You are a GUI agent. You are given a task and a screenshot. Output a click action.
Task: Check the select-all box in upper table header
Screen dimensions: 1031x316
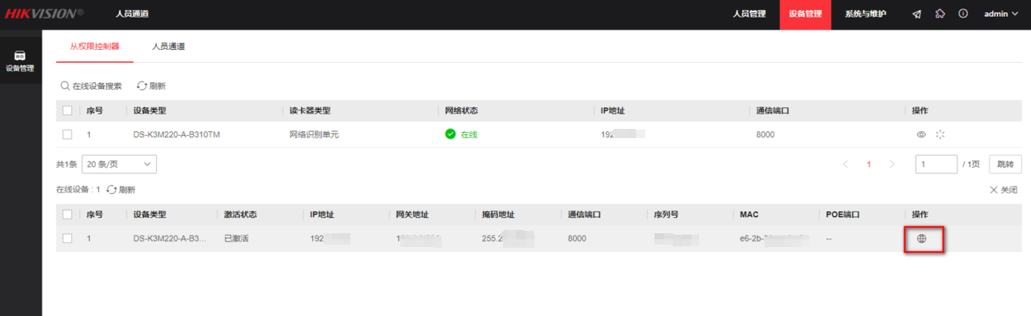[68, 110]
